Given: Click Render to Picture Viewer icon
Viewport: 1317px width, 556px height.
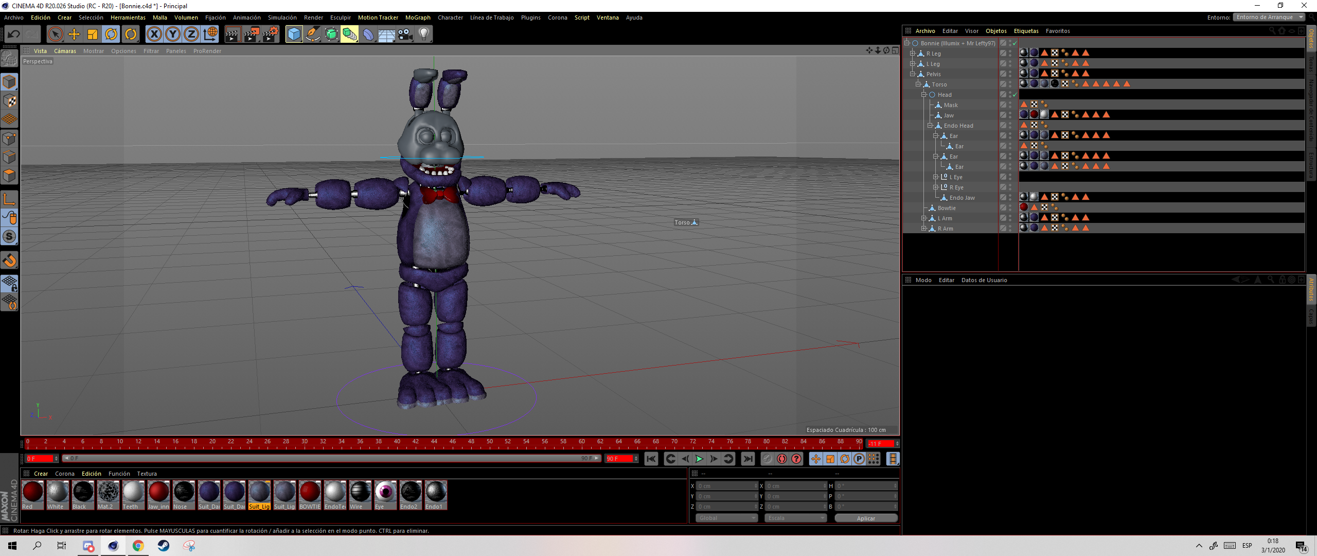Looking at the screenshot, I should click(252, 34).
